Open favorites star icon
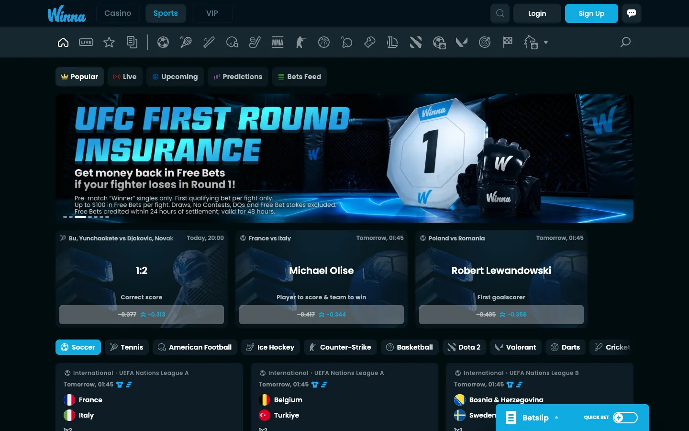The height and width of the screenshot is (431, 689). tap(109, 42)
